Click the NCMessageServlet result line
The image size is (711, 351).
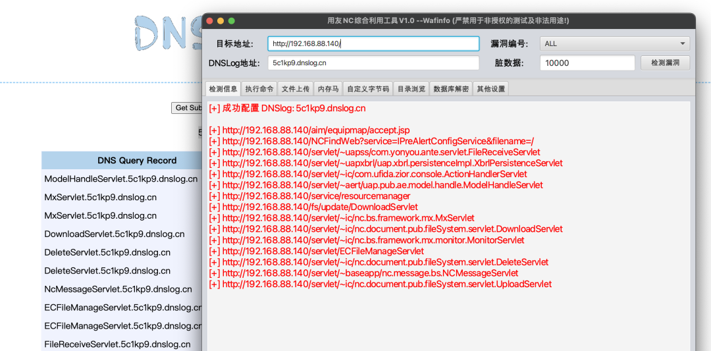pos(363,273)
